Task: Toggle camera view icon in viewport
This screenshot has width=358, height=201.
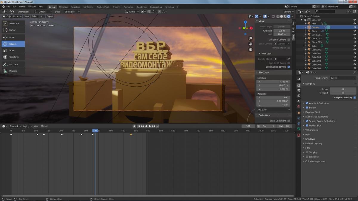Action: (251, 50)
